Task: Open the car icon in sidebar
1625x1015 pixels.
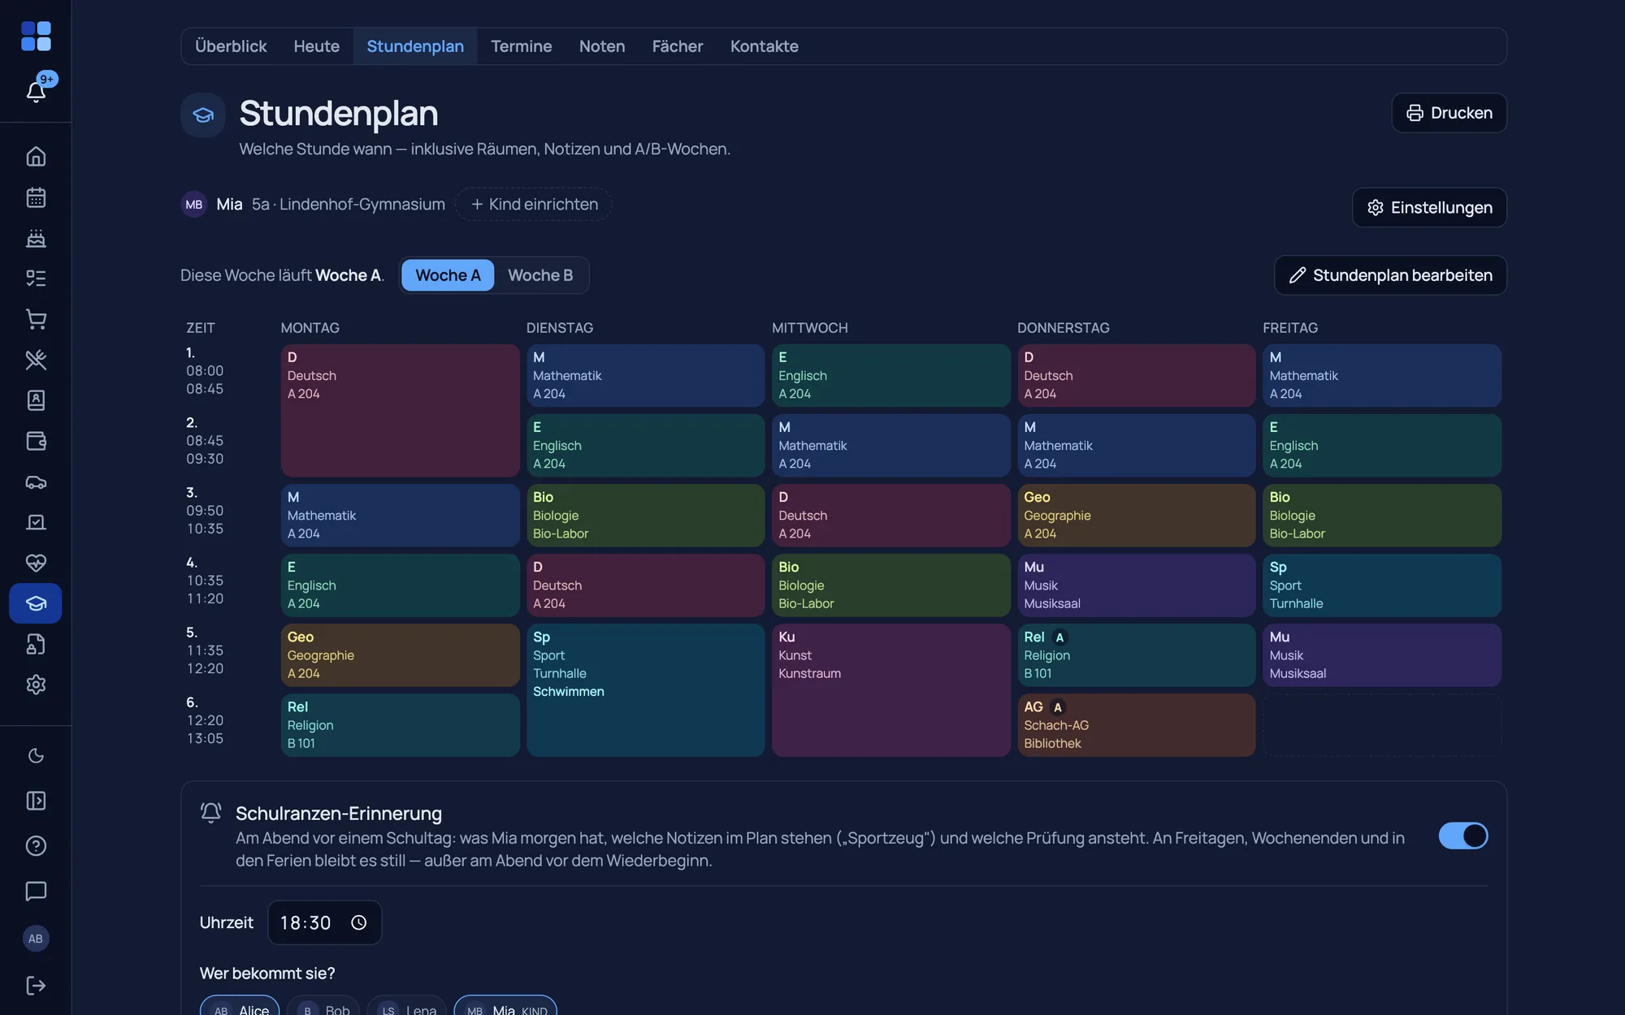Action: pos(36,482)
